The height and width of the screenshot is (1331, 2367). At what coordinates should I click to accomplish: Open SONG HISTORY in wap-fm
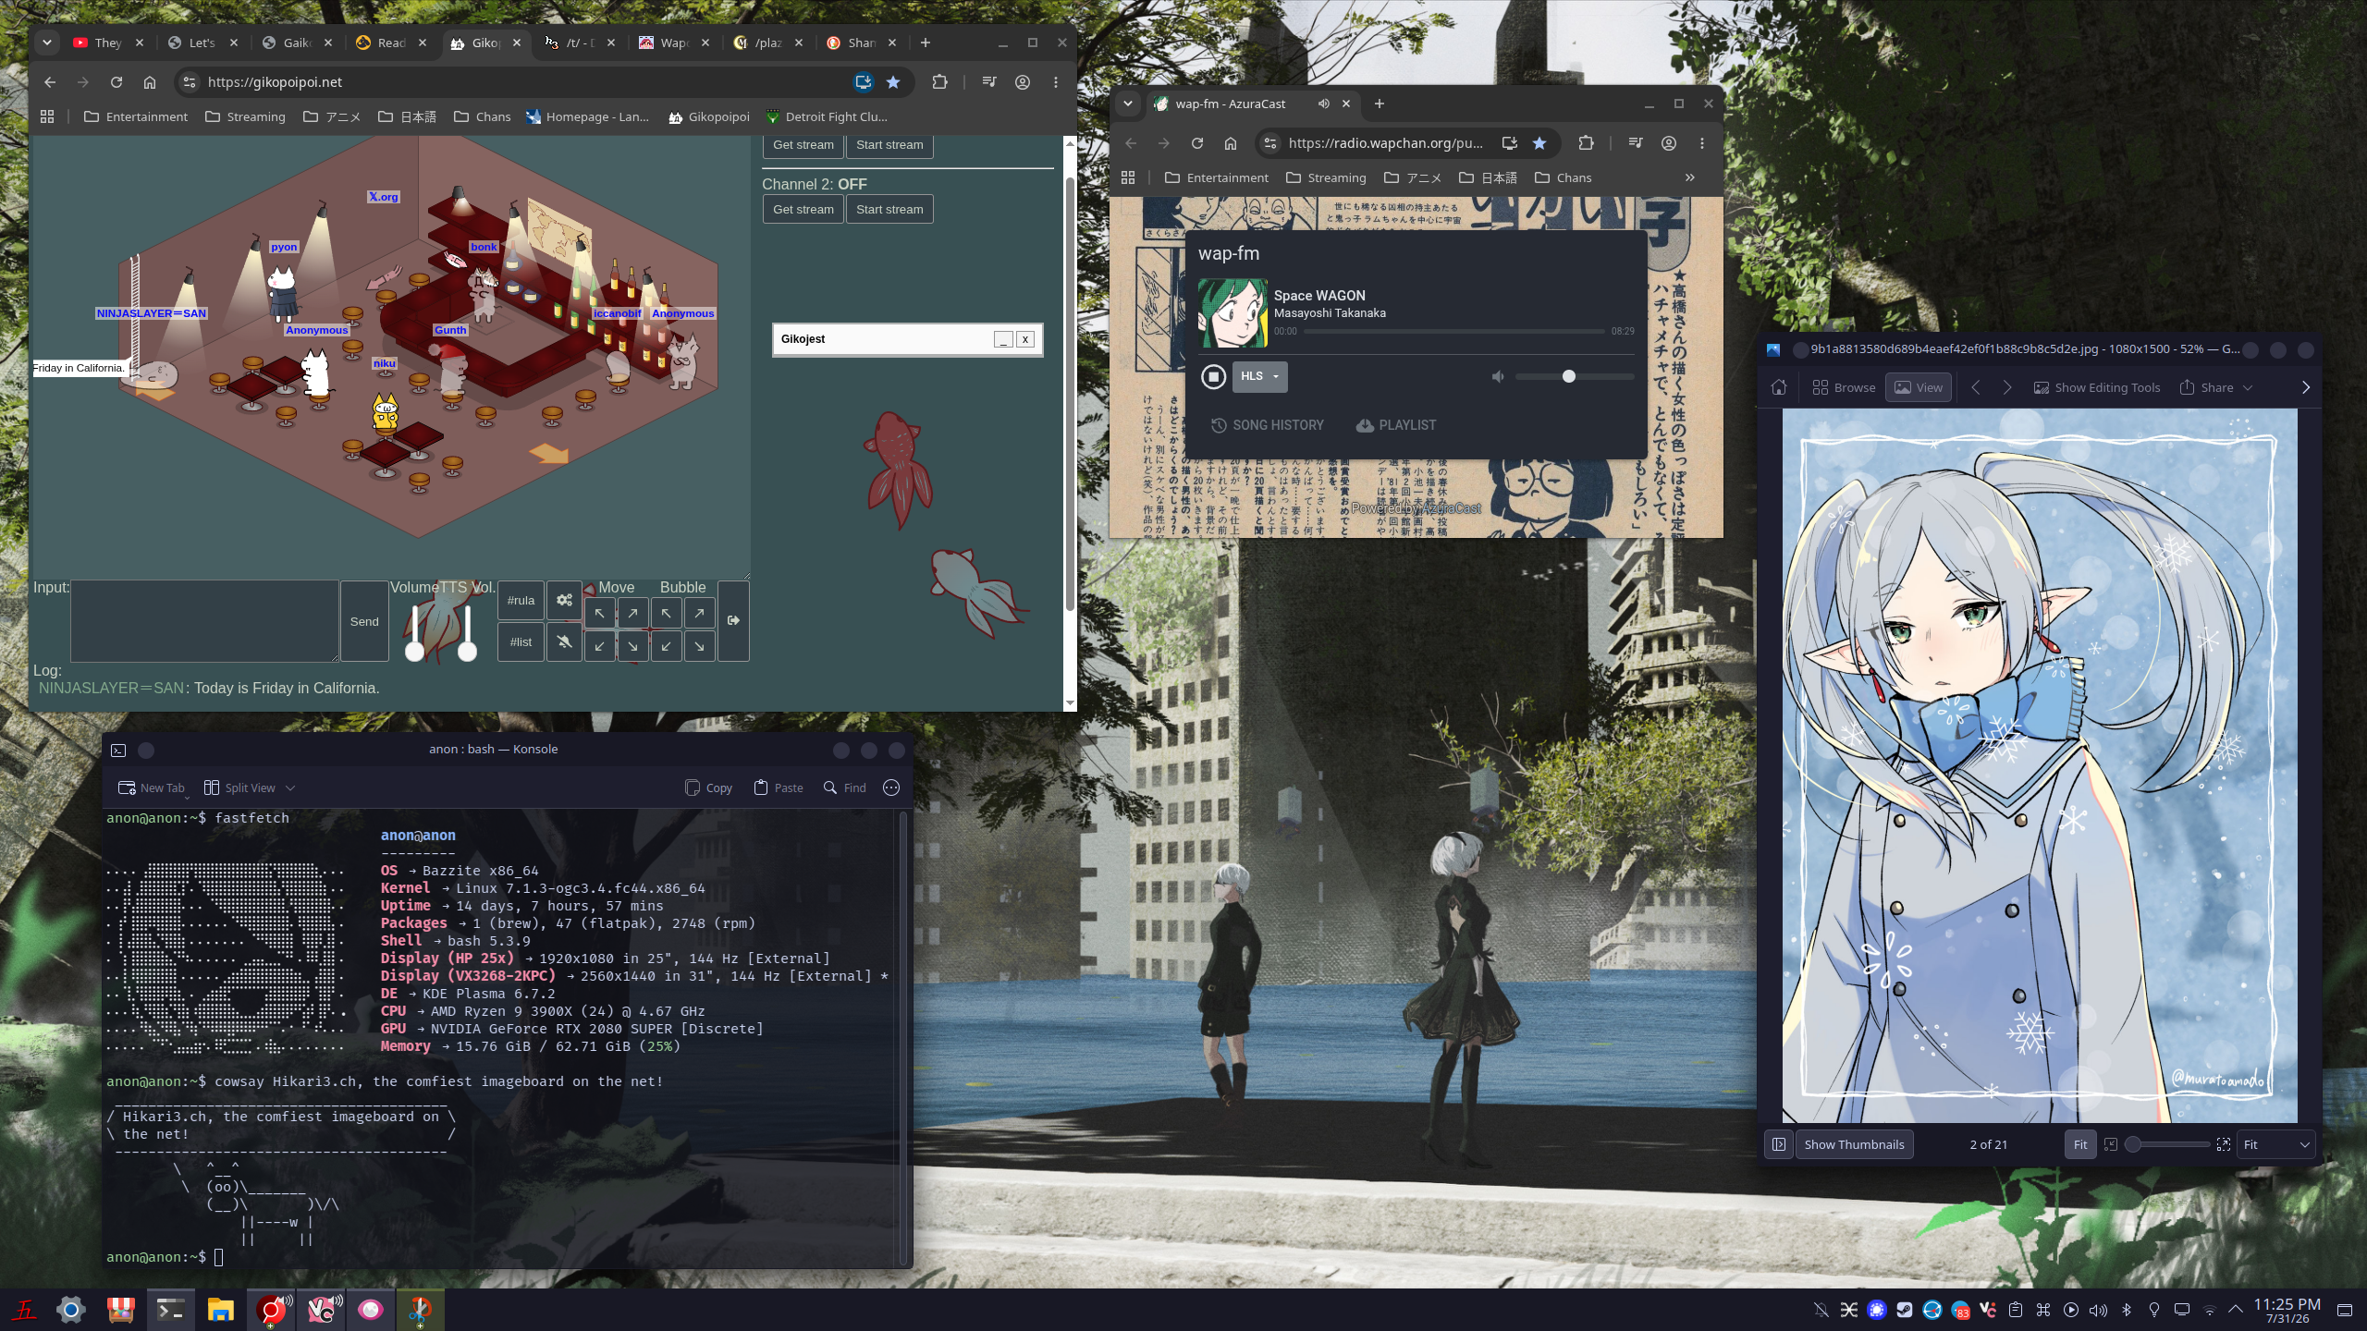[x=1268, y=425]
